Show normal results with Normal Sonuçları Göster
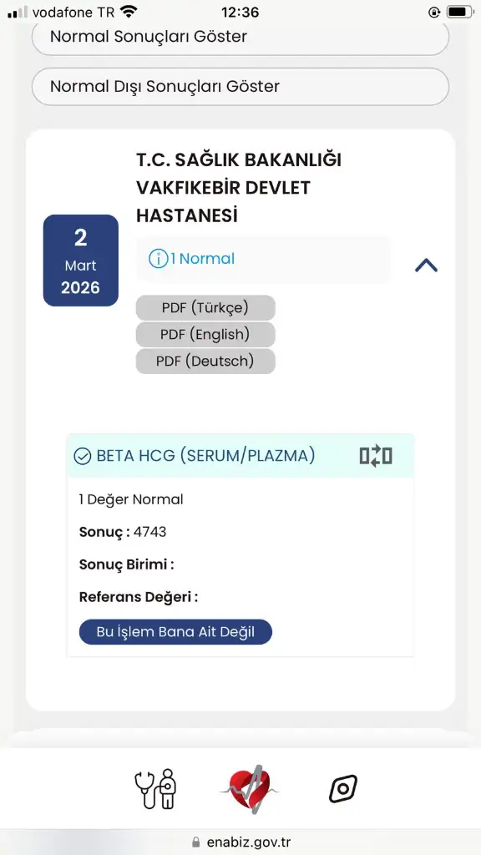The height and width of the screenshot is (855, 481). tap(240, 37)
